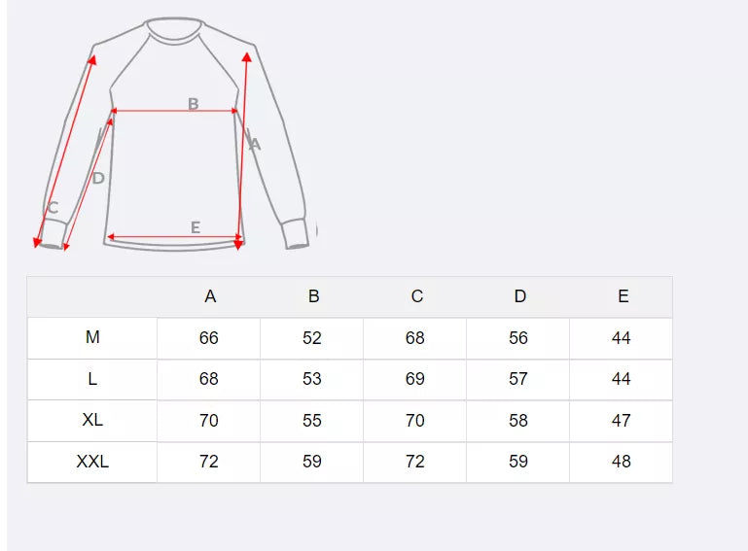Click the size XXL value 48 for E
This screenshot has width=748, height=551.
622,462
